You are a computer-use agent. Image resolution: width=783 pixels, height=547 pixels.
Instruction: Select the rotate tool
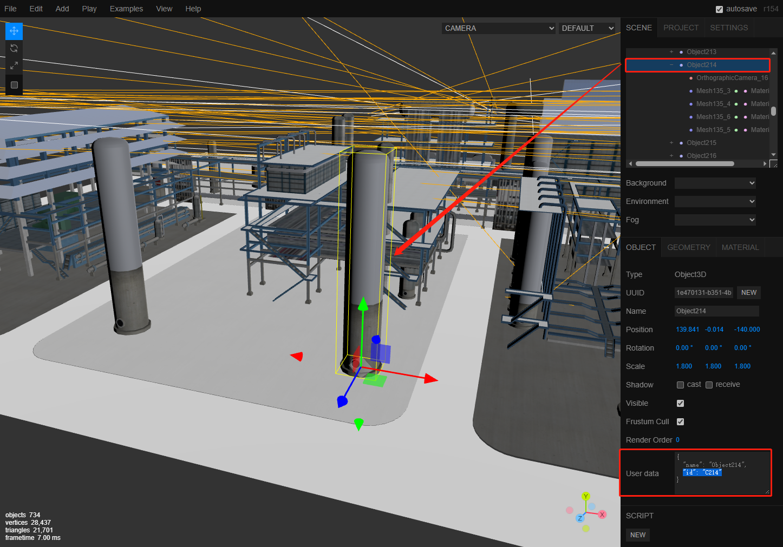point(14,48)
